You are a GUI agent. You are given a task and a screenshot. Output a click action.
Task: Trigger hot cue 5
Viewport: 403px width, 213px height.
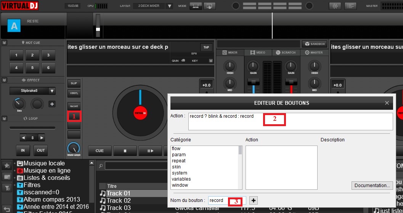(x=32, y=68)
